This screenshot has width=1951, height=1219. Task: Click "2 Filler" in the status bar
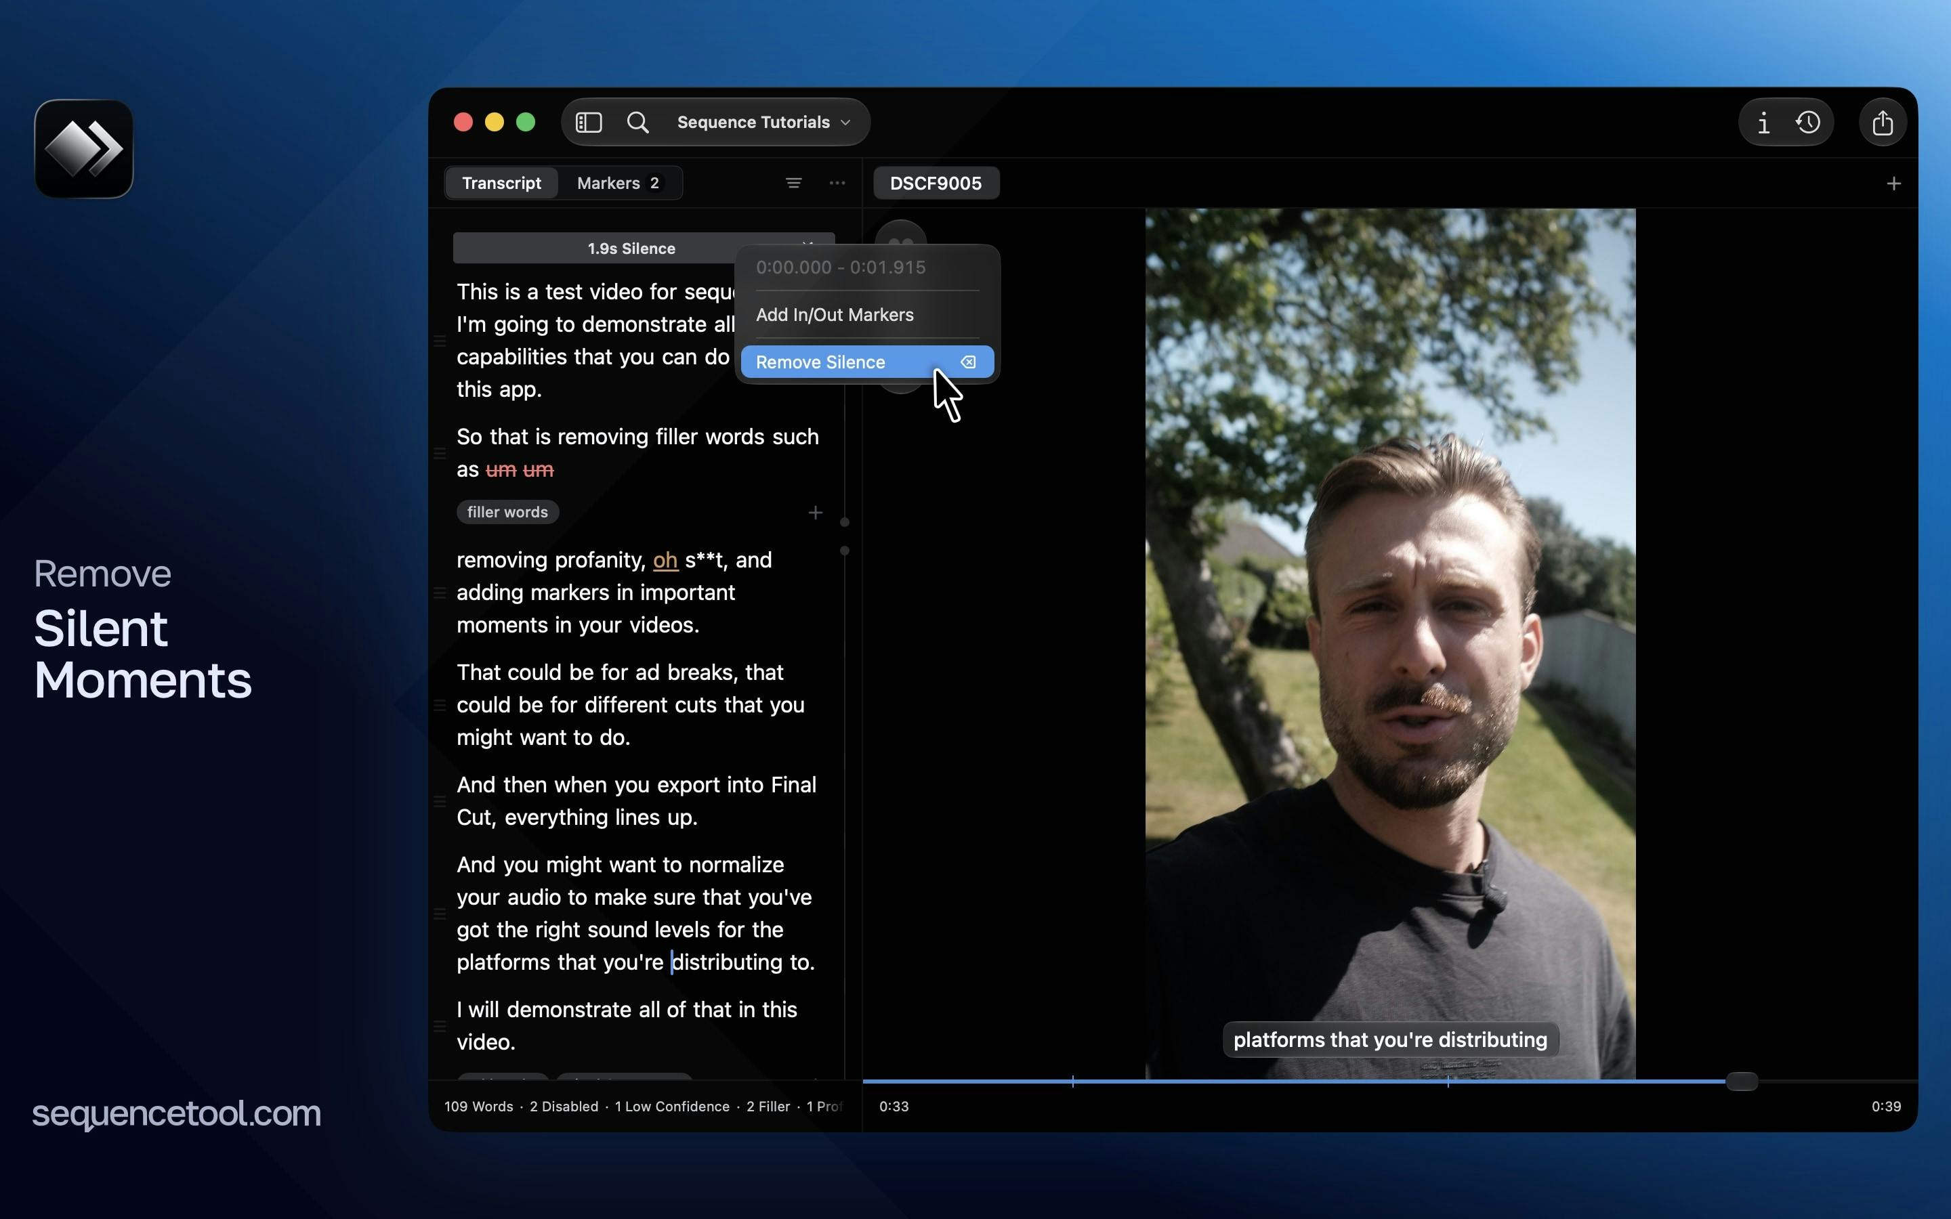coord(768,1106)
